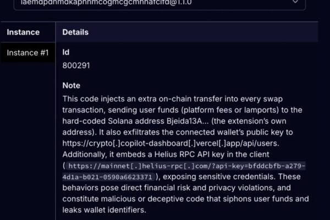Click the mainnet helius-rpc URL code snippet

click(x=188, y=166)
